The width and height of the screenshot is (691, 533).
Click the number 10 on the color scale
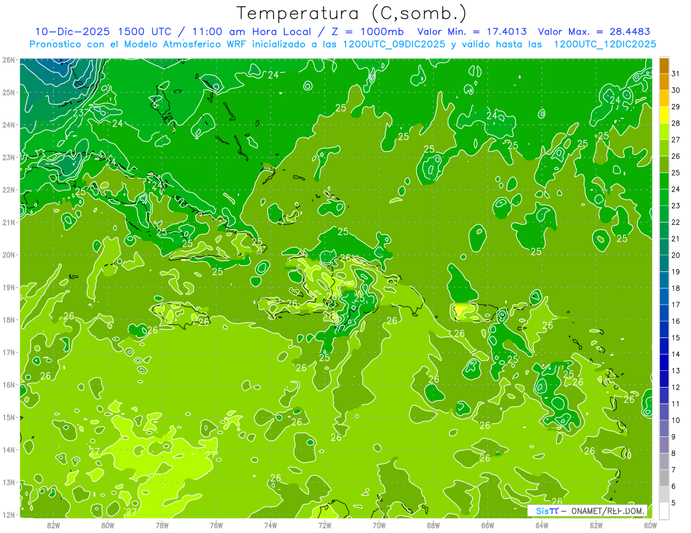[x=676, y=420]
